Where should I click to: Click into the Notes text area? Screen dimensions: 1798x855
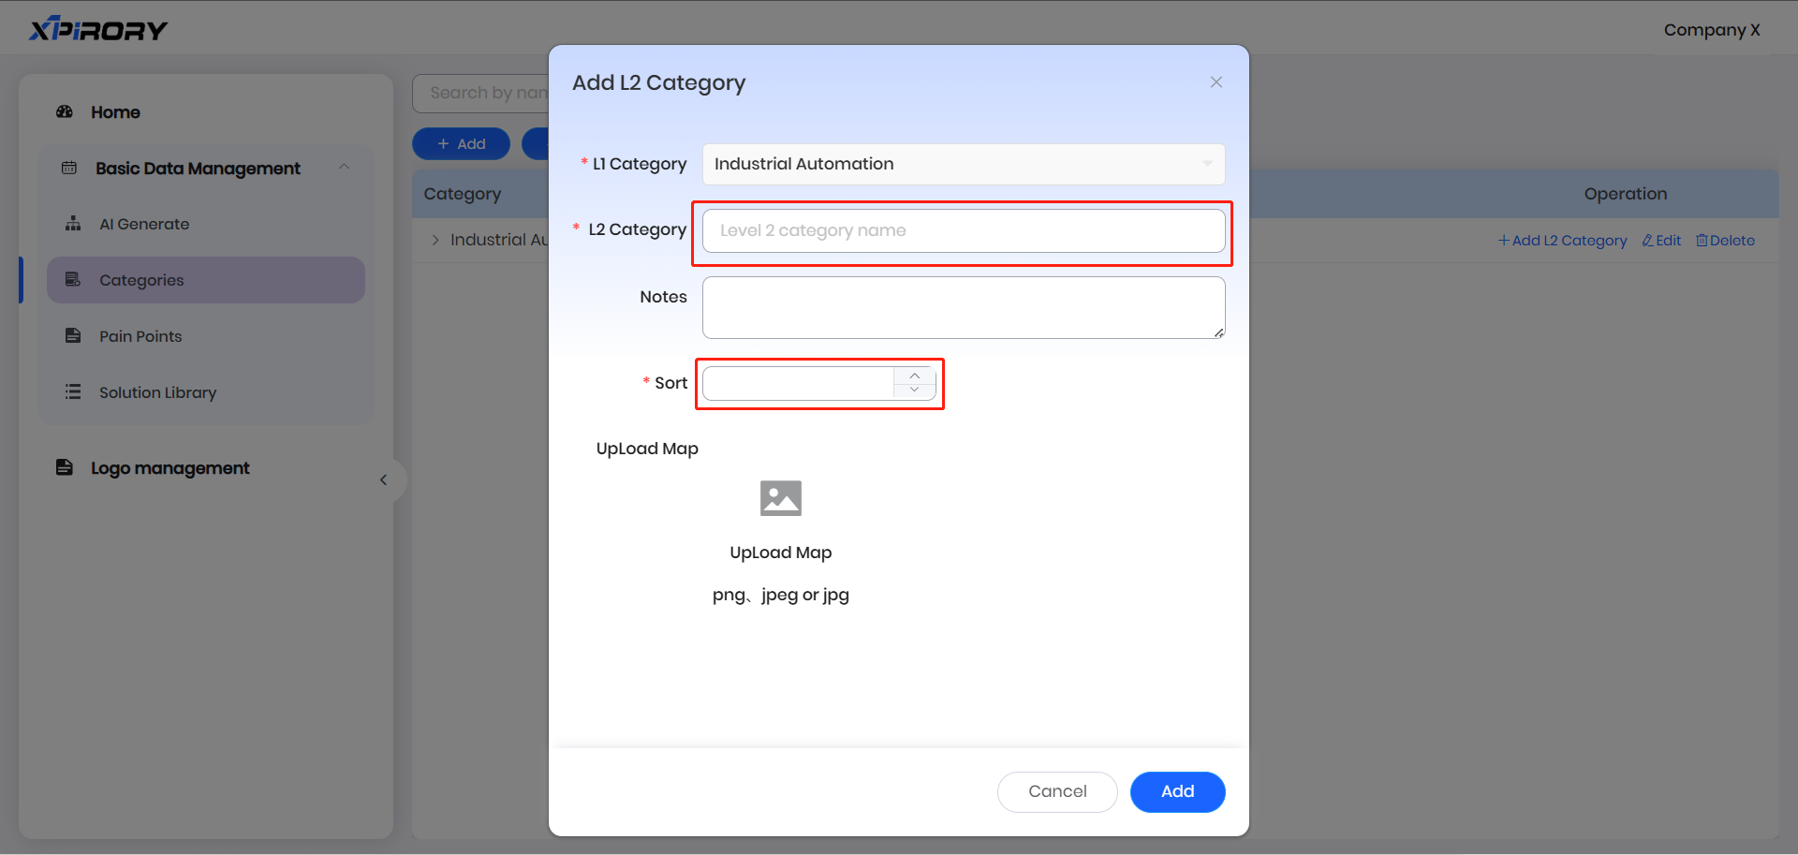point(963,307)
